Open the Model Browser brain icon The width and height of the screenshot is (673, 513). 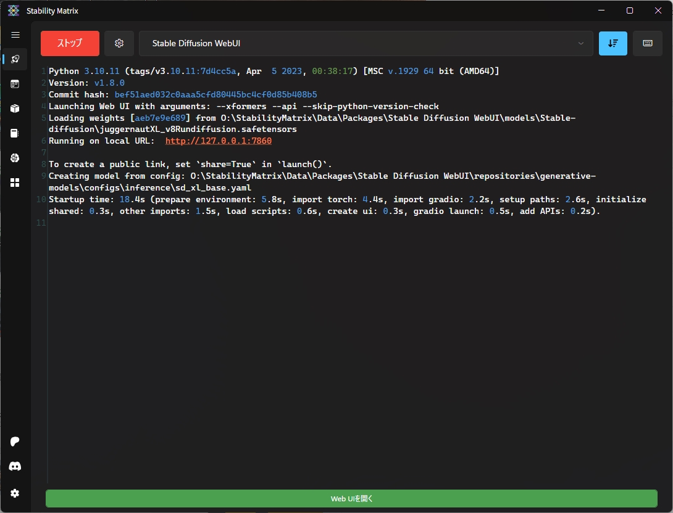coord(15,158)
